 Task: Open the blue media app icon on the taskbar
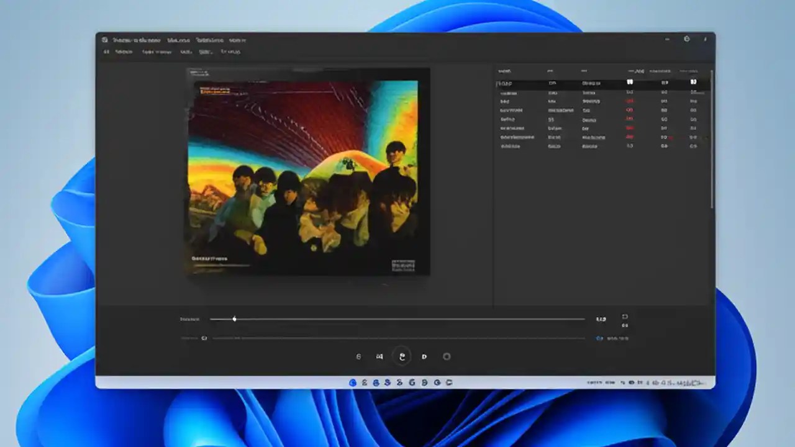tap(352, 382)
